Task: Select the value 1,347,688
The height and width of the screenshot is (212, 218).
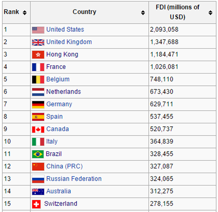Action: click(164, 42)
